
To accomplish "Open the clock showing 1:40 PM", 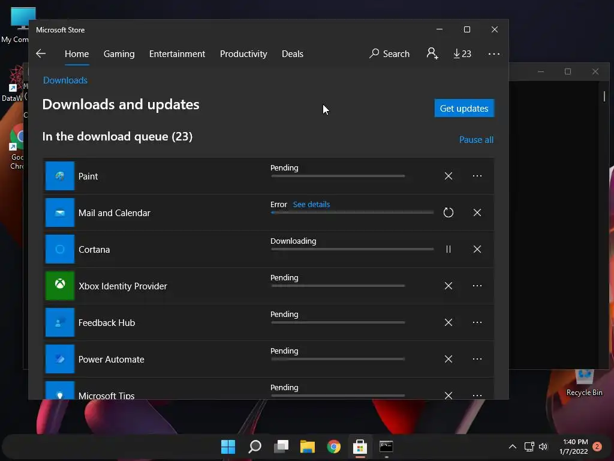I will (x=574, y=447).
